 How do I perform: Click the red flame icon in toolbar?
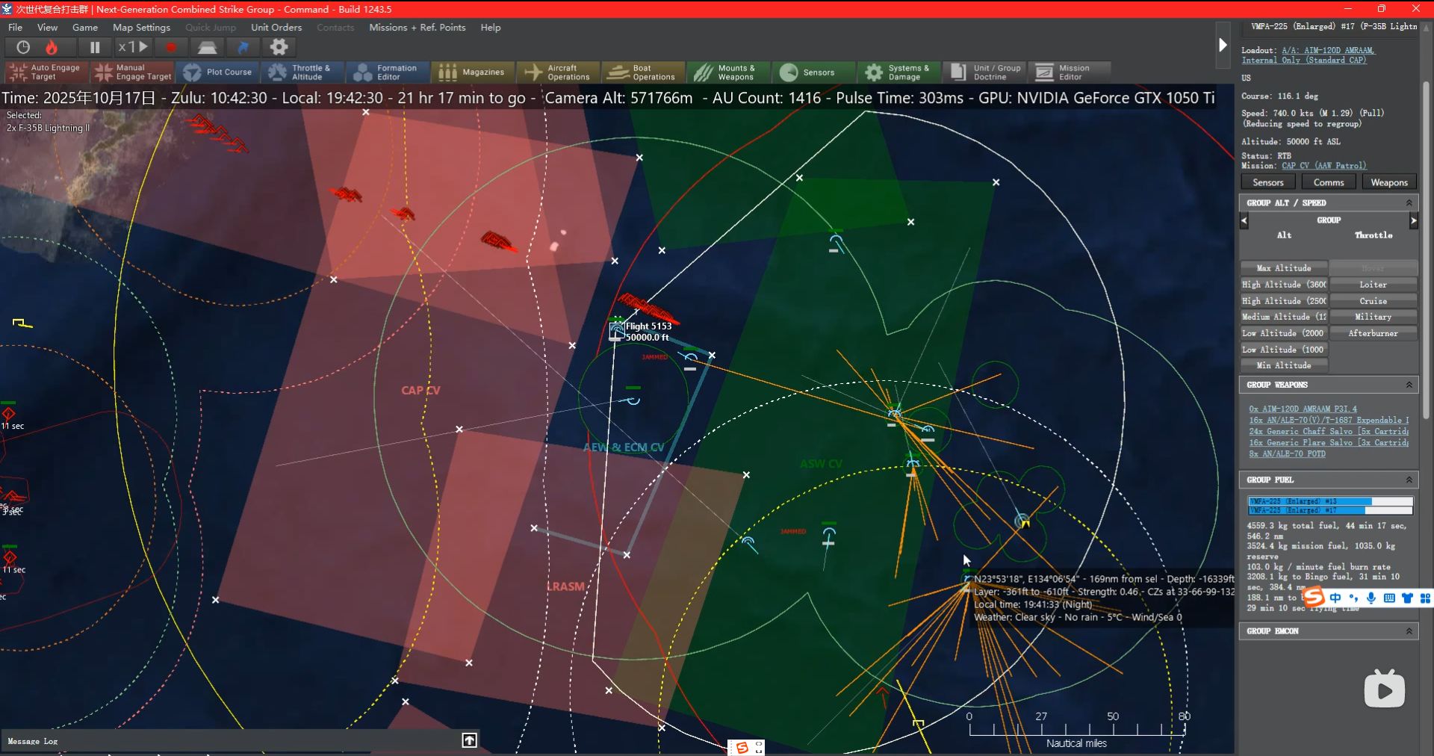52,47
